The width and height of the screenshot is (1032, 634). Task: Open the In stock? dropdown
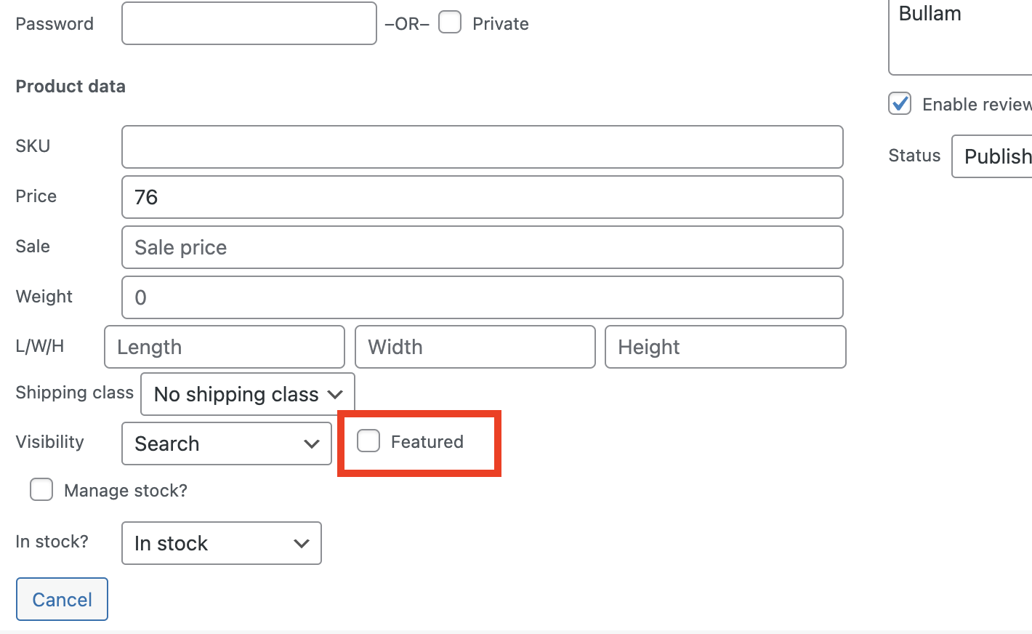[x=221, y=543]
